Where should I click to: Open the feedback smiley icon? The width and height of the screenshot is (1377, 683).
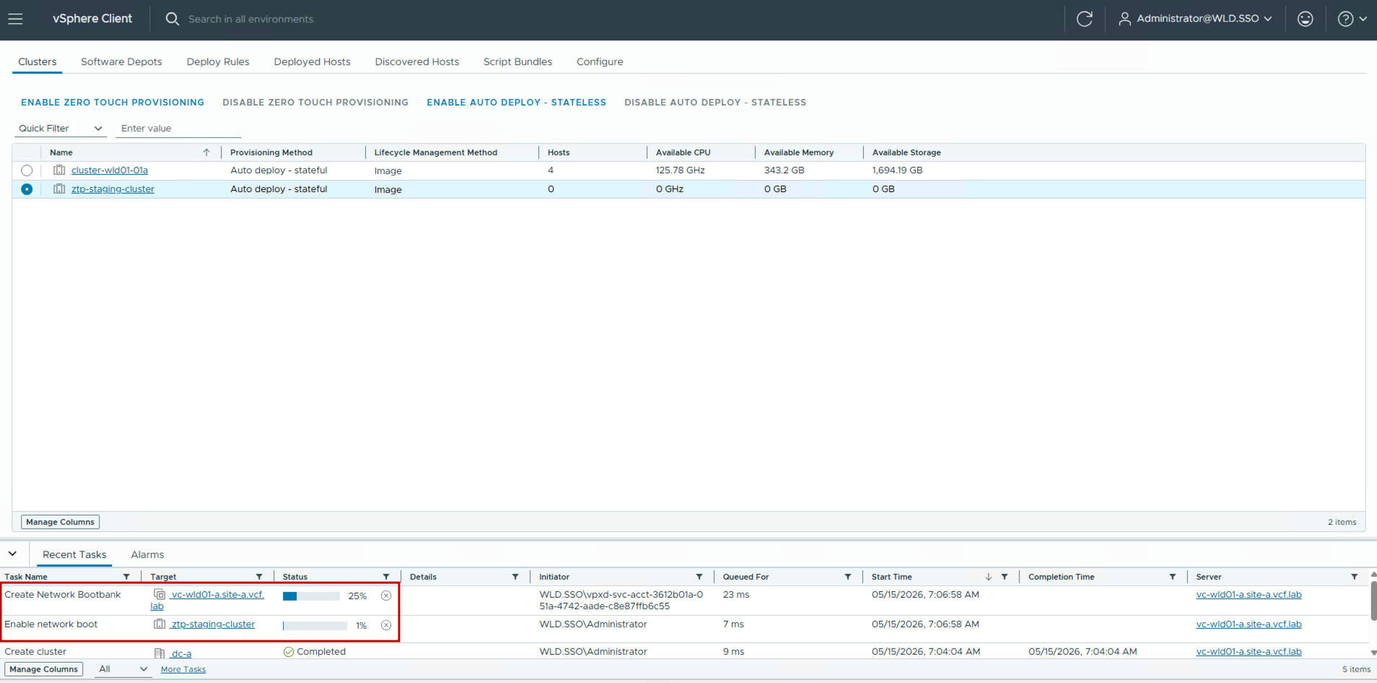pyautogui.click(x=1305, y=19)
